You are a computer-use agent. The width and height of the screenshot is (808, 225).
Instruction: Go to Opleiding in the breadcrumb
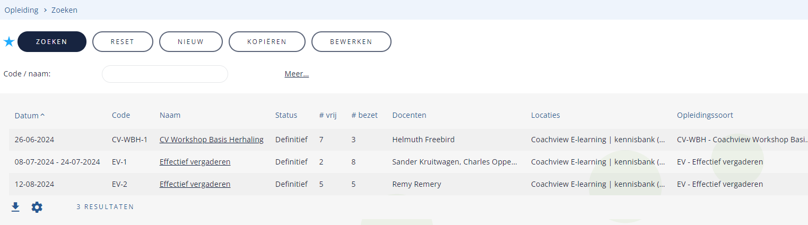click(21, 10)
